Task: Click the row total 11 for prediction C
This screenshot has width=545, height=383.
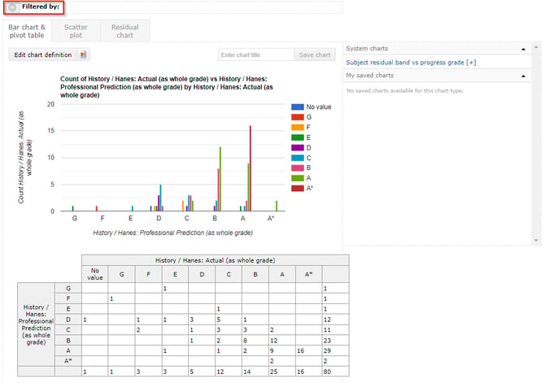Action: 335,330
